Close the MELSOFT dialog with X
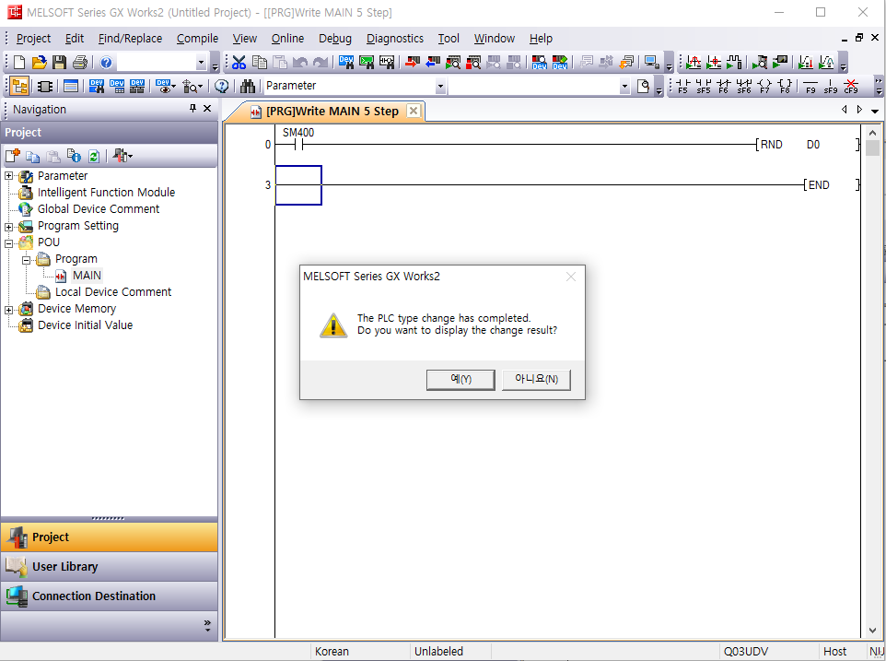886x661 pixels. coord(571,277)
